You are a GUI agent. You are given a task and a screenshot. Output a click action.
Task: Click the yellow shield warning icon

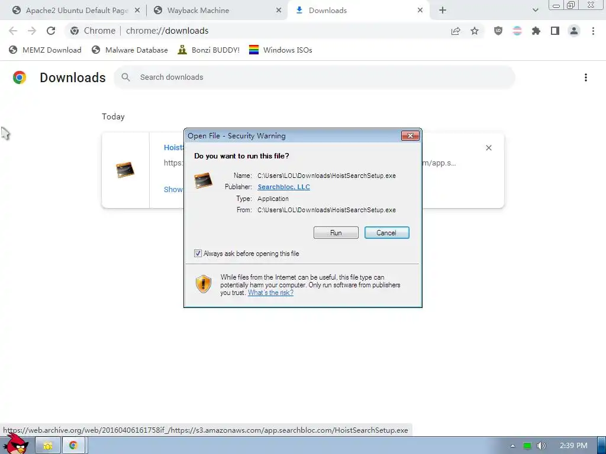[x=204, y=284]
